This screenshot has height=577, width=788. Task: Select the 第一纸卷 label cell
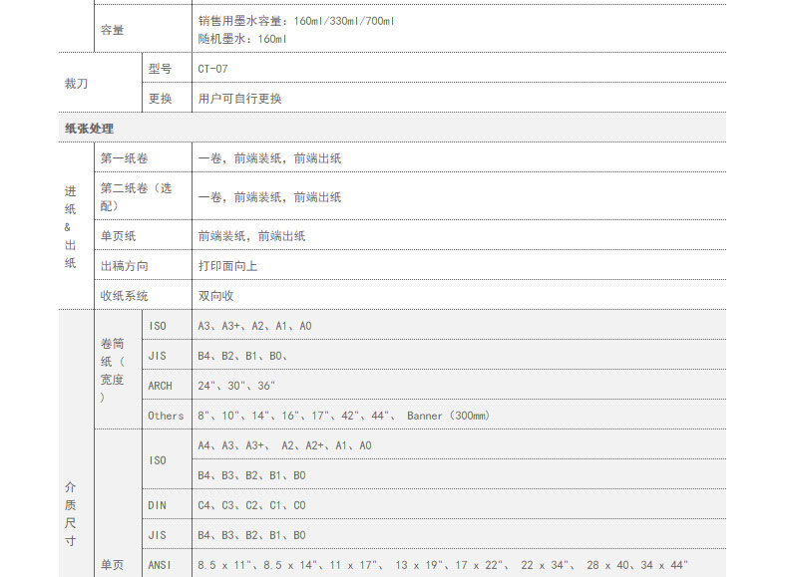(124, 158)
